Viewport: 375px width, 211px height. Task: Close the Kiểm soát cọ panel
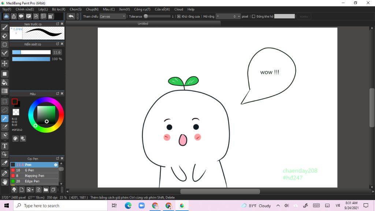pyautogui.click(x=62, y=44)
